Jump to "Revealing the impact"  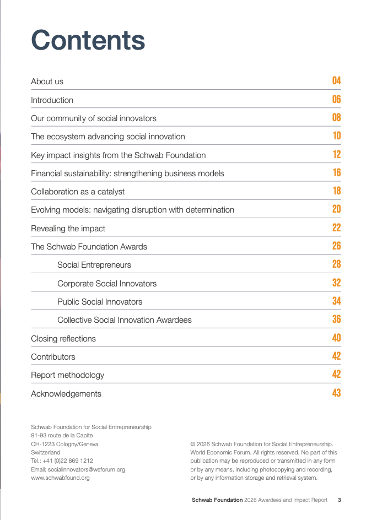[x=68, y=229]
